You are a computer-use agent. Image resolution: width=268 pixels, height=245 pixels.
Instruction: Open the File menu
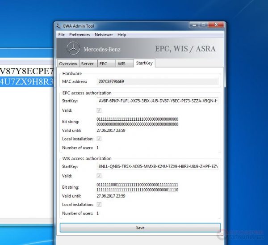coord(61,35)
